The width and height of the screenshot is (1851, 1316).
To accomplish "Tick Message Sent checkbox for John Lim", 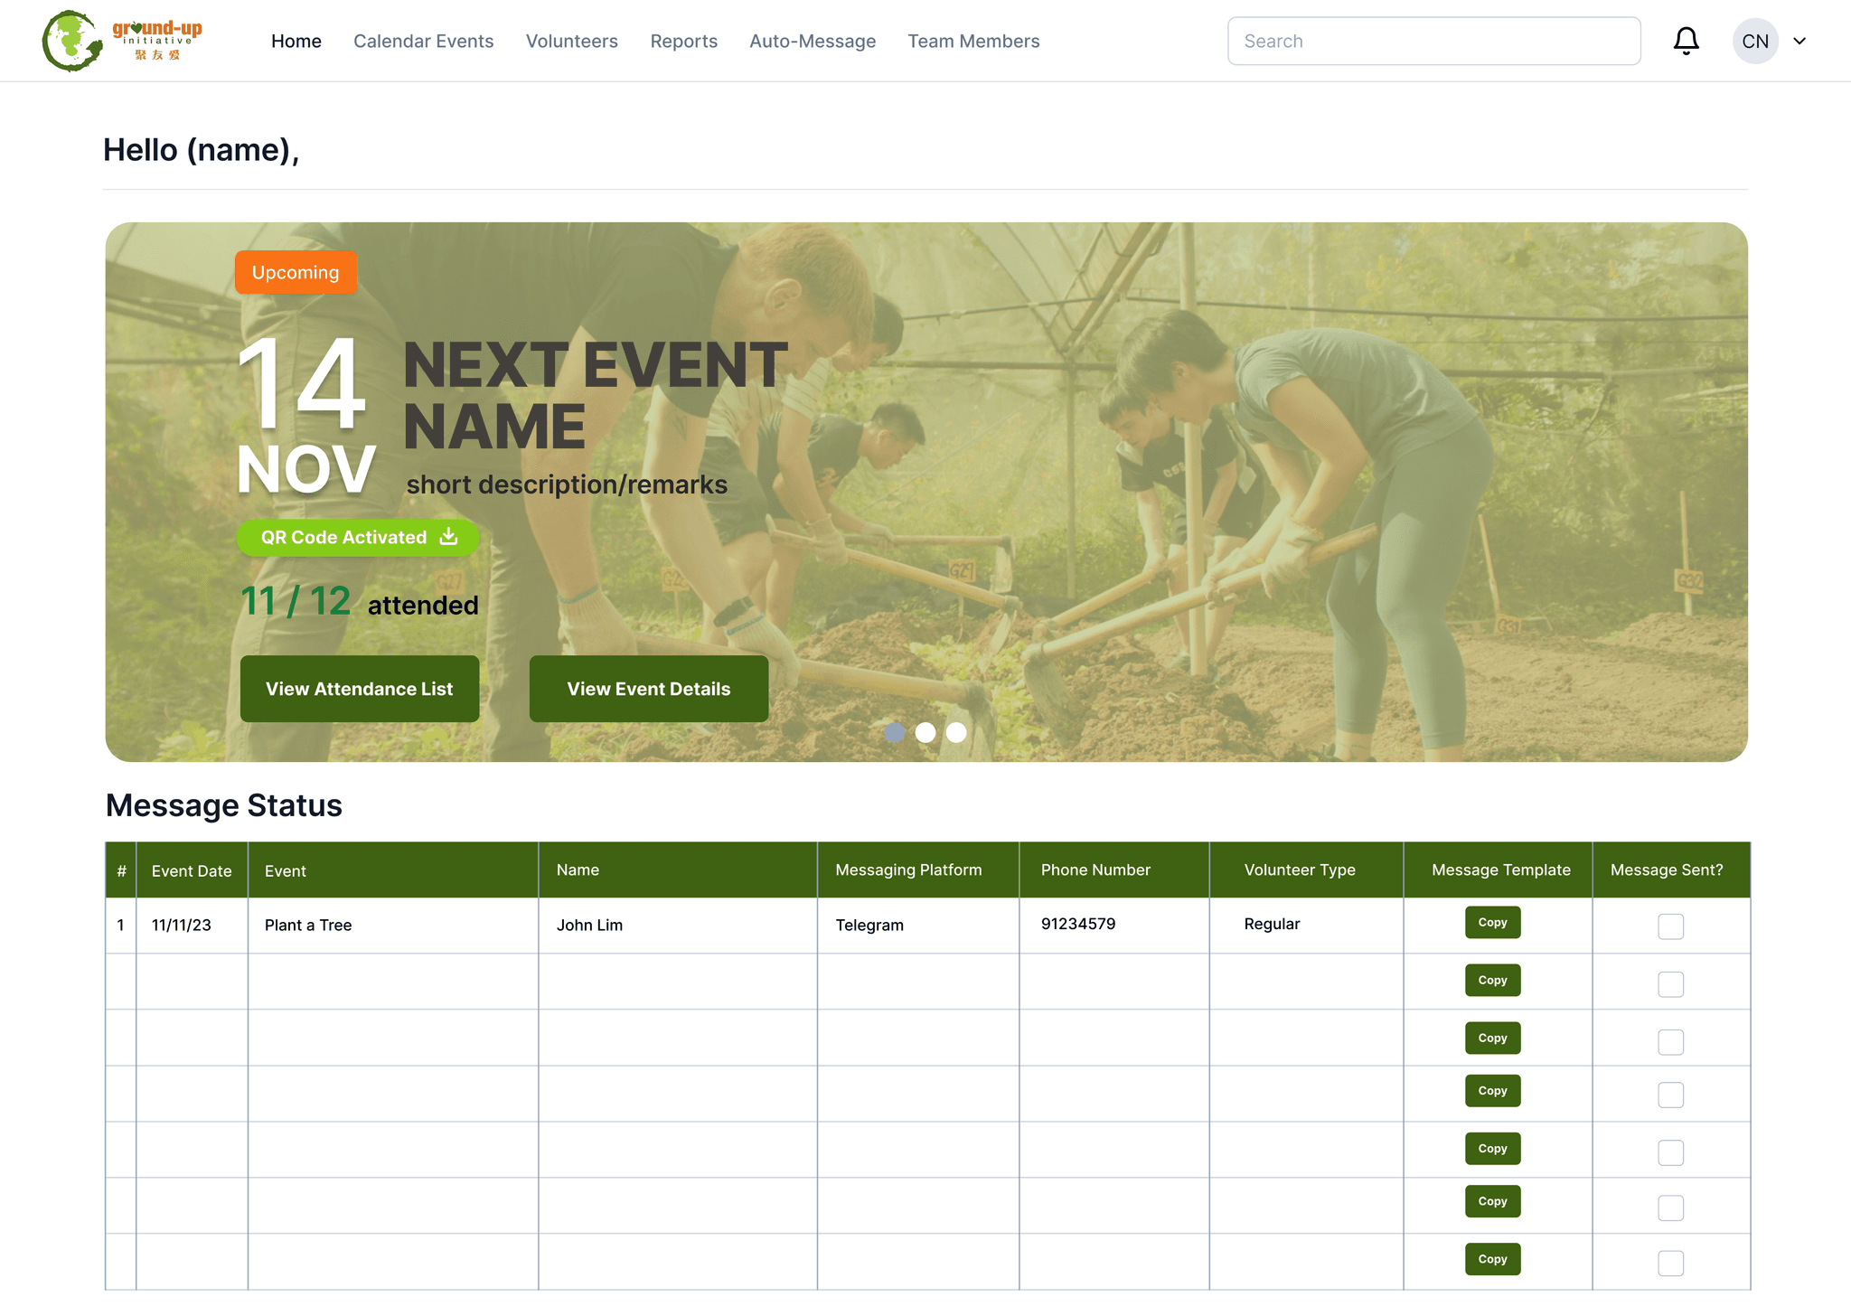I will click(1670, 926).
